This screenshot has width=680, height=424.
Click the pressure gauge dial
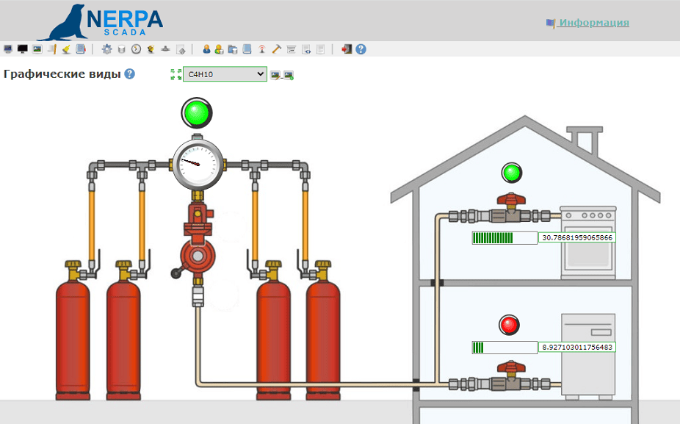[198, 164]
